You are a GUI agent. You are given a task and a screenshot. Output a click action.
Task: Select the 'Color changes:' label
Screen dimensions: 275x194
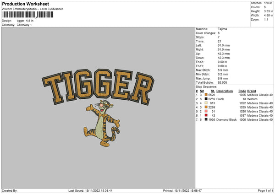(206, 33)
